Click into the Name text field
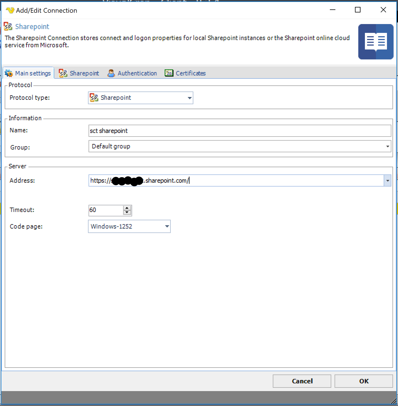Viewport: 398px width, 406px height. (239, 131)
